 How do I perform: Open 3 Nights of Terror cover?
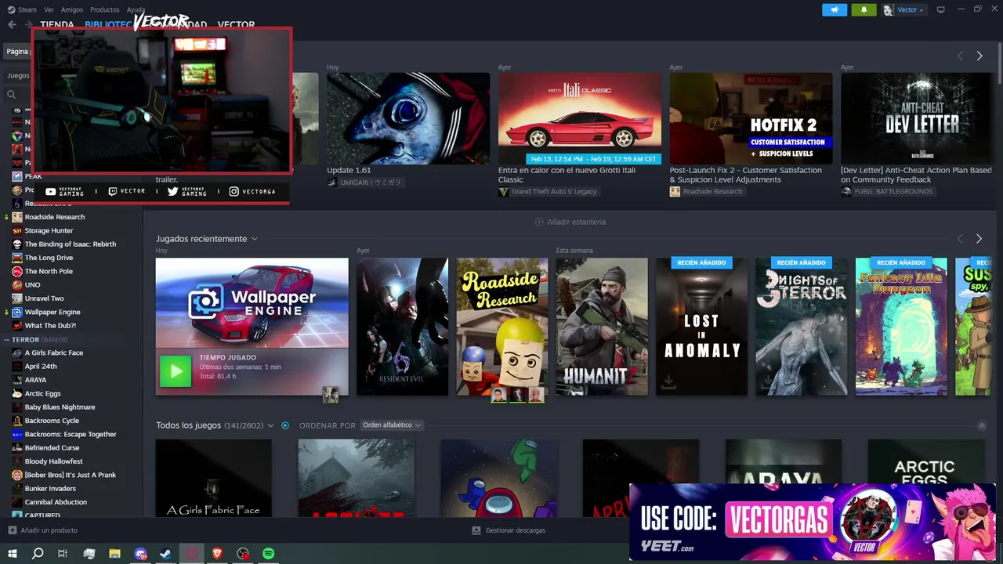801,327
